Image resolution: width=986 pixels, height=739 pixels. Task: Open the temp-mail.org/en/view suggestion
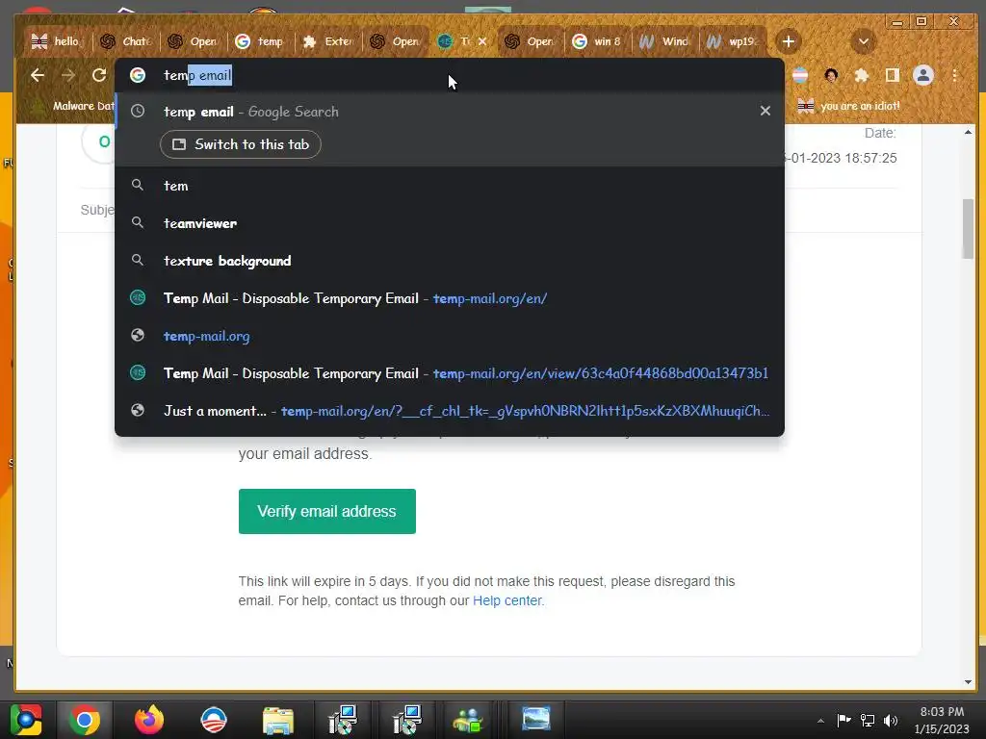(450, 373)
